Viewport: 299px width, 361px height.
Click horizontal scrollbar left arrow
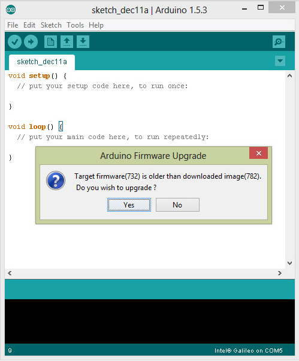10,273
